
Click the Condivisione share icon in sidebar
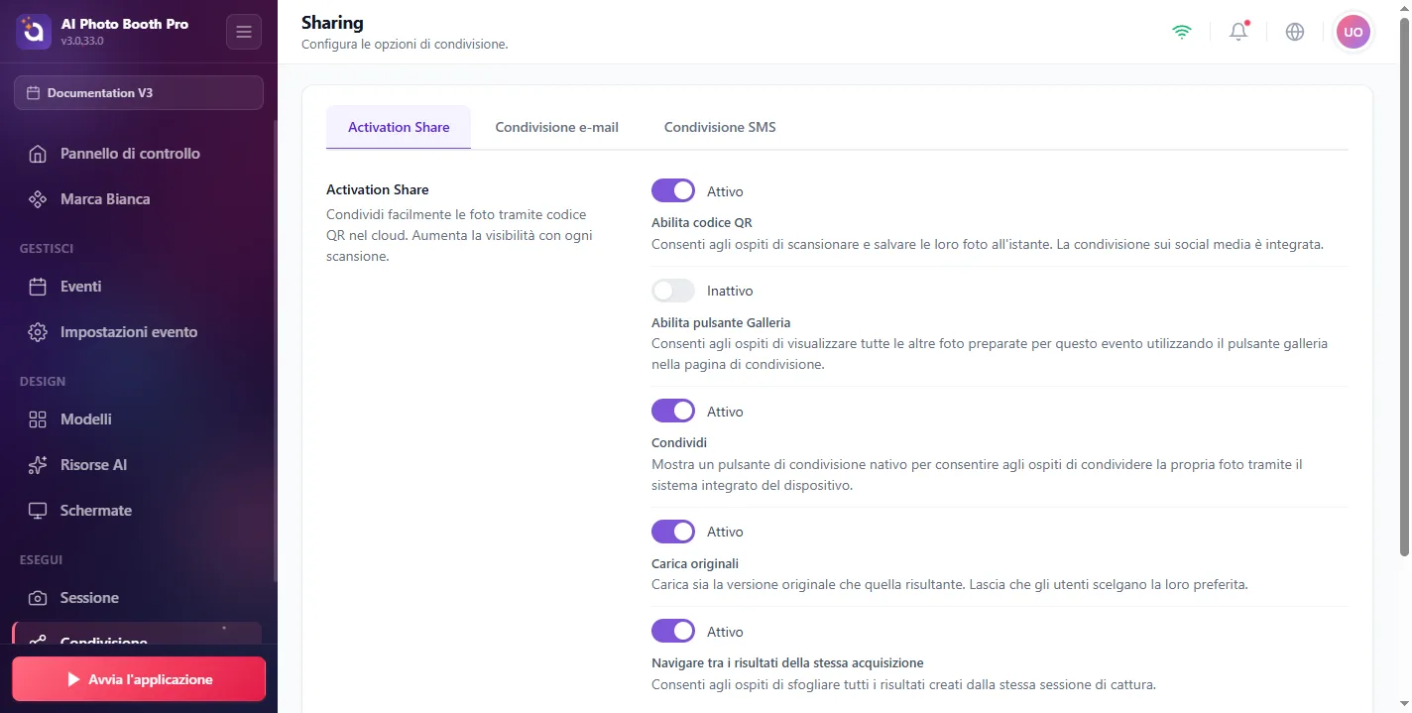tap(38, 641)
